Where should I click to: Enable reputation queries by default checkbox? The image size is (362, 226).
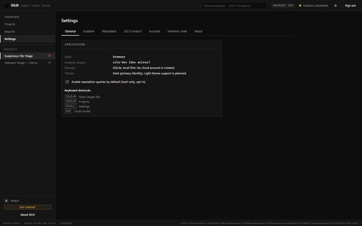(67, 82)
